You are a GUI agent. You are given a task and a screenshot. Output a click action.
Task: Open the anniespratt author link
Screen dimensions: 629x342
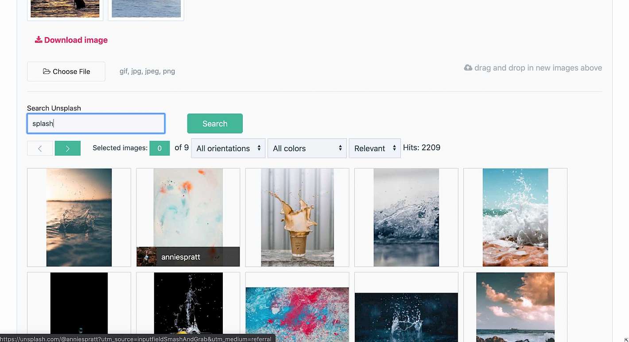coord(181,257)
